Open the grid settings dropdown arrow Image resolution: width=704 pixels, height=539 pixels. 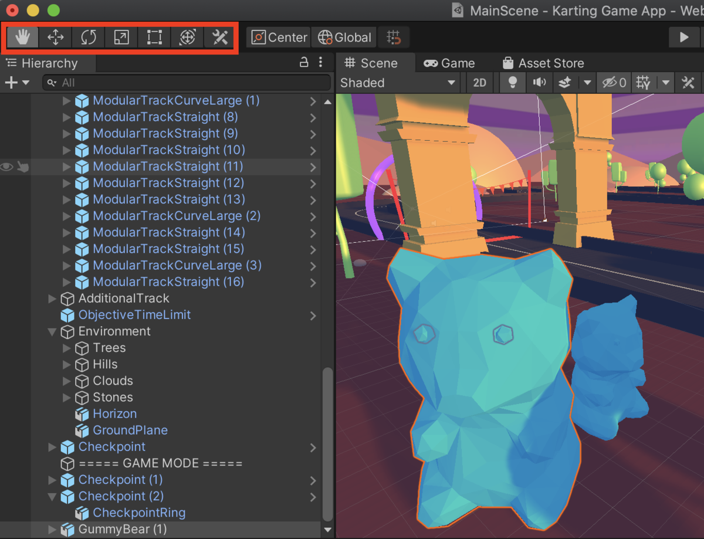pos(665,83)
